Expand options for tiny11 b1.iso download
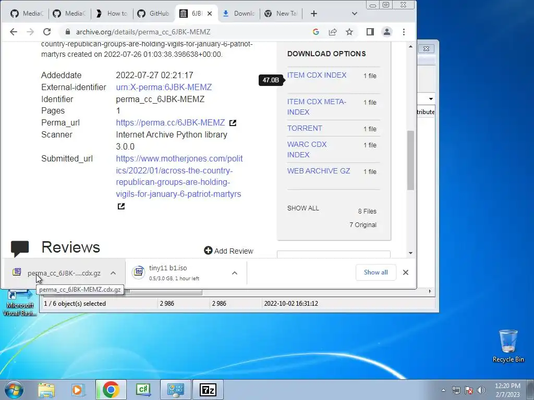 (x=234, y=273)
